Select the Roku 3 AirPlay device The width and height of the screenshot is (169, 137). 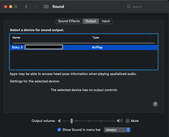[84, 47]
